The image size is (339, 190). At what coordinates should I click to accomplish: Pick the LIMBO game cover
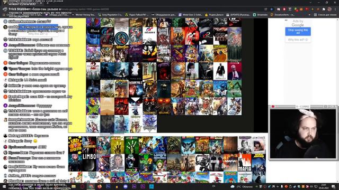point(90,163)
